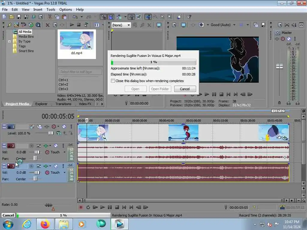Open overlays grid dropdown arrow in preview
Image resolution: width=307 pixels, height=230 pixels.
tap(248, 25)
